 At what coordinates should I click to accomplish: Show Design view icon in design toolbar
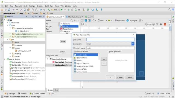tap(82, 20)
